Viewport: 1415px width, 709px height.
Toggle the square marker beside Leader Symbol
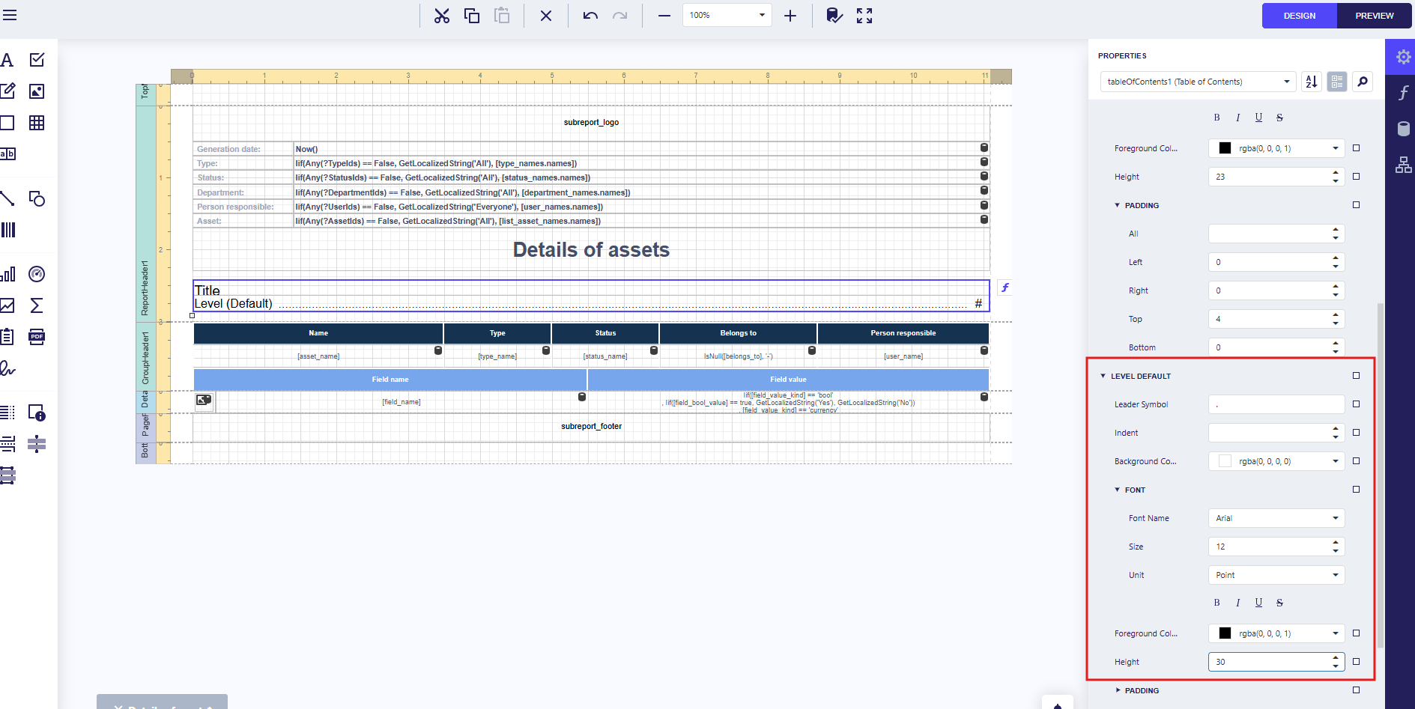click(1356, 404)
